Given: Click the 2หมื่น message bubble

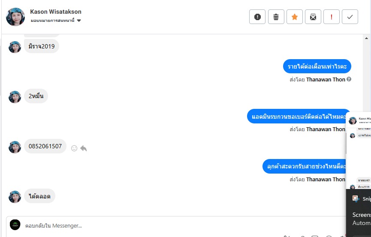Looking at the screenshot, I should (36, 96).
